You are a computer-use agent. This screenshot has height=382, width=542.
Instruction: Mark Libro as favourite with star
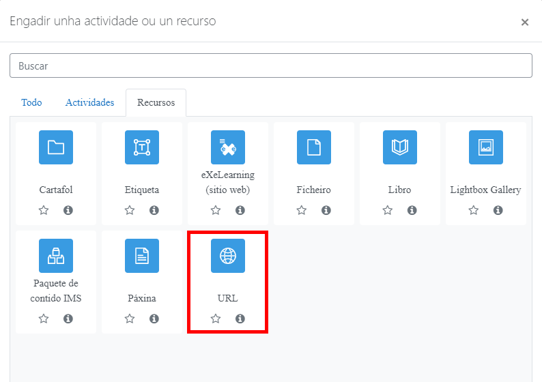(388, 210)
